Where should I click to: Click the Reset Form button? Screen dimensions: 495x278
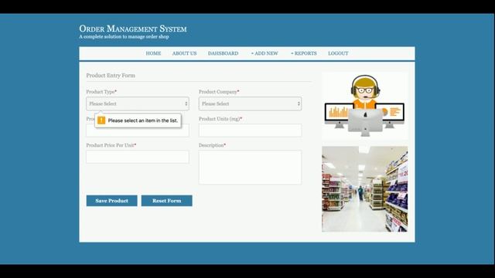point(167,201)
